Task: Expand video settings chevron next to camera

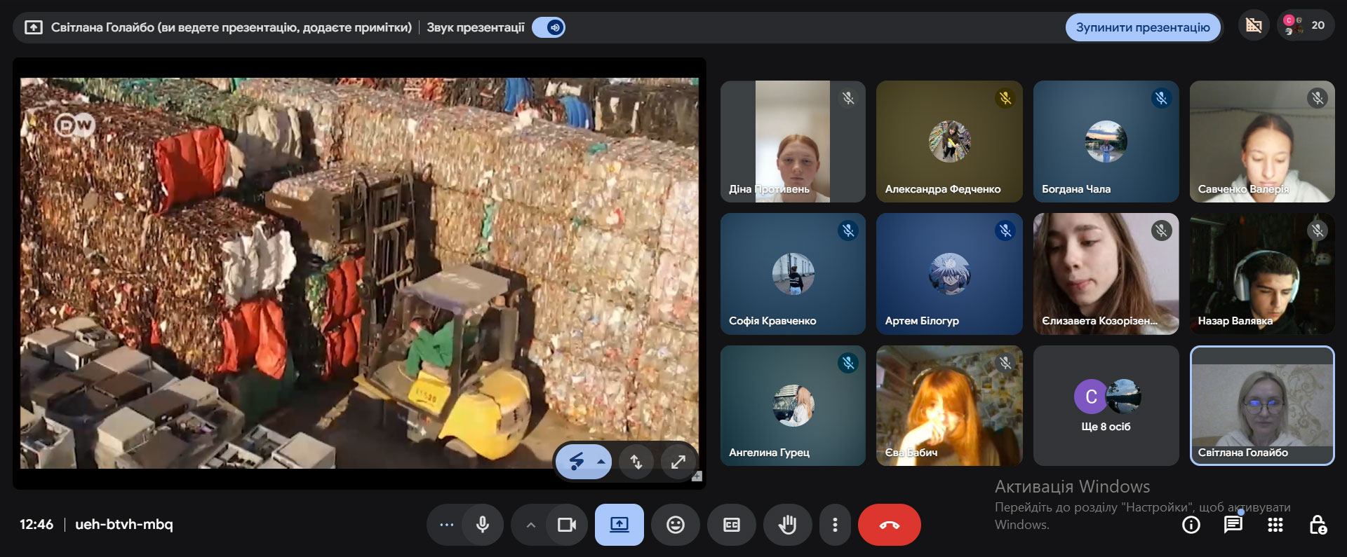Action: click(x=530, y=525)
